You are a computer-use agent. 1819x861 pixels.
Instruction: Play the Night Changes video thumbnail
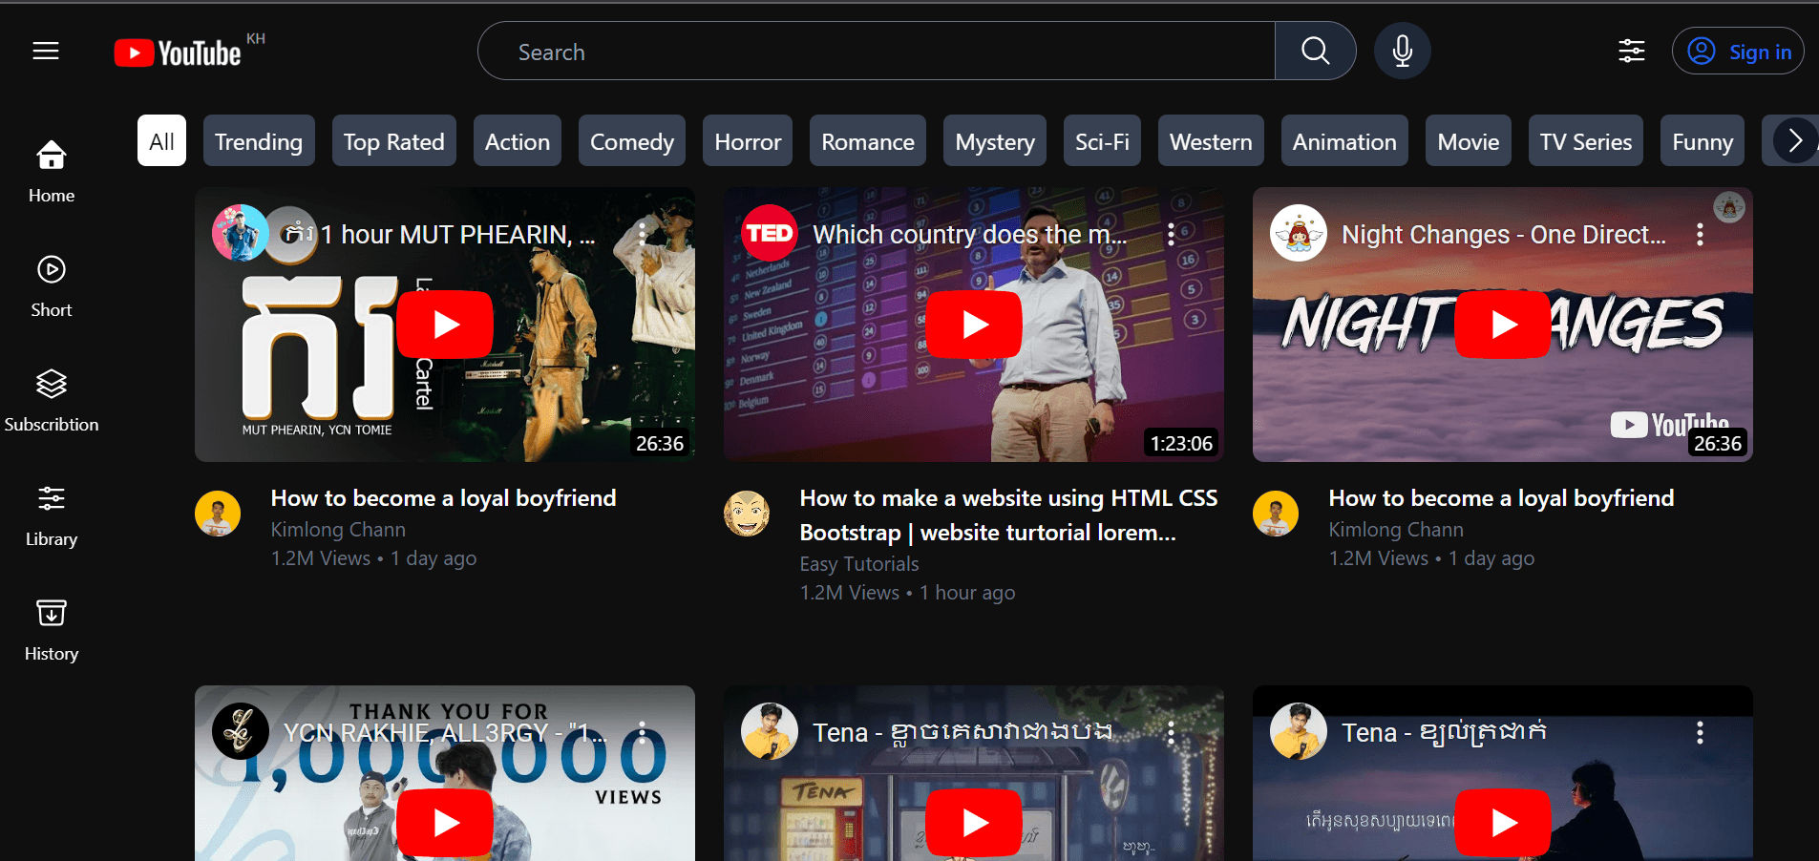point(1502,325)
